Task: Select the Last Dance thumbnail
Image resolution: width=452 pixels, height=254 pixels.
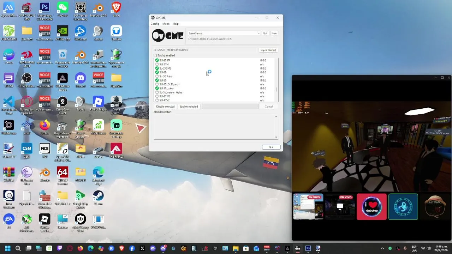Action: (435, 207)
